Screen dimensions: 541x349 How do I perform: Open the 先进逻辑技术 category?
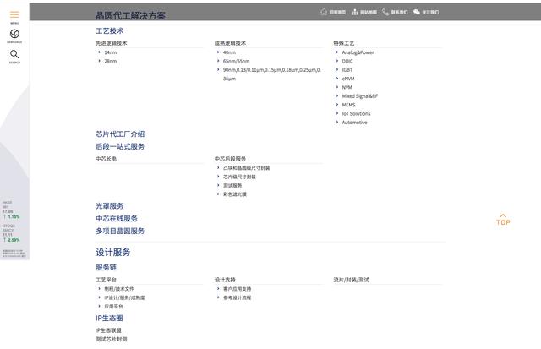tap(111, 43)
